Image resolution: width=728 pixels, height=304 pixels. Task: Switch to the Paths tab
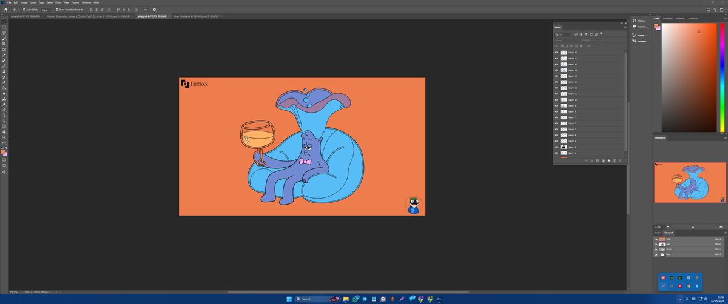pyautogui.click(x=658, y=233)
